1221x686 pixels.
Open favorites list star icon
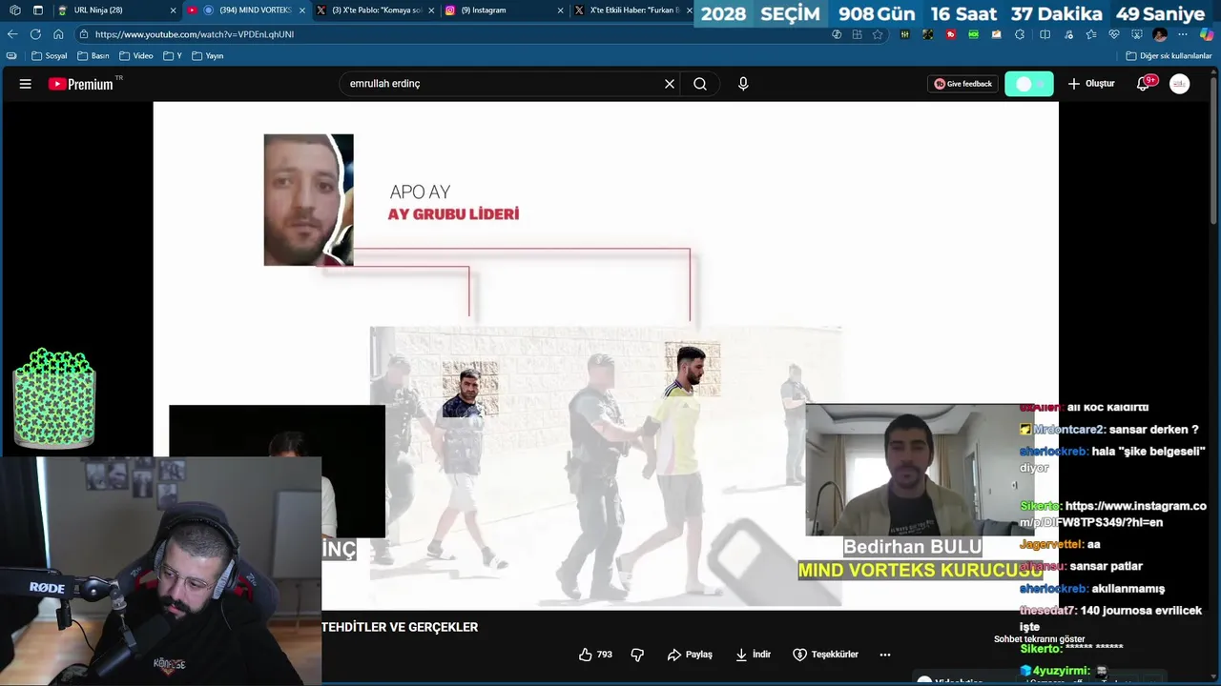click(1091, 34)
